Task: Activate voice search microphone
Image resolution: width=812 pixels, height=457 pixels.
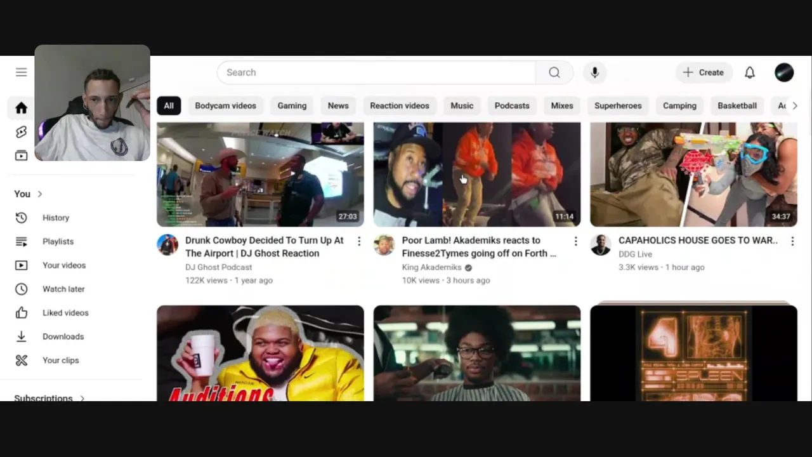Action: [594, 72]
